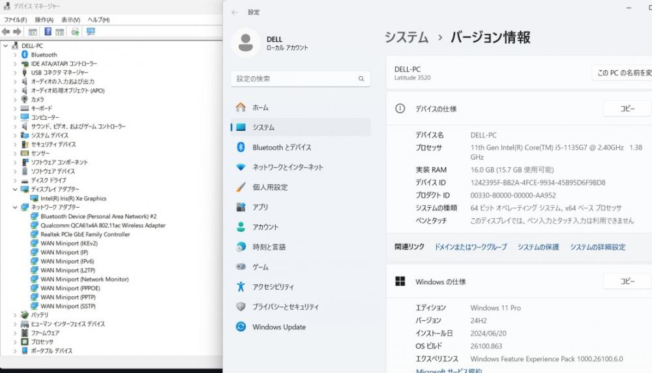This screenshot has width=652, height=373.
Task: Collapse the DELL-PC root node
Action: pos(5,46)
